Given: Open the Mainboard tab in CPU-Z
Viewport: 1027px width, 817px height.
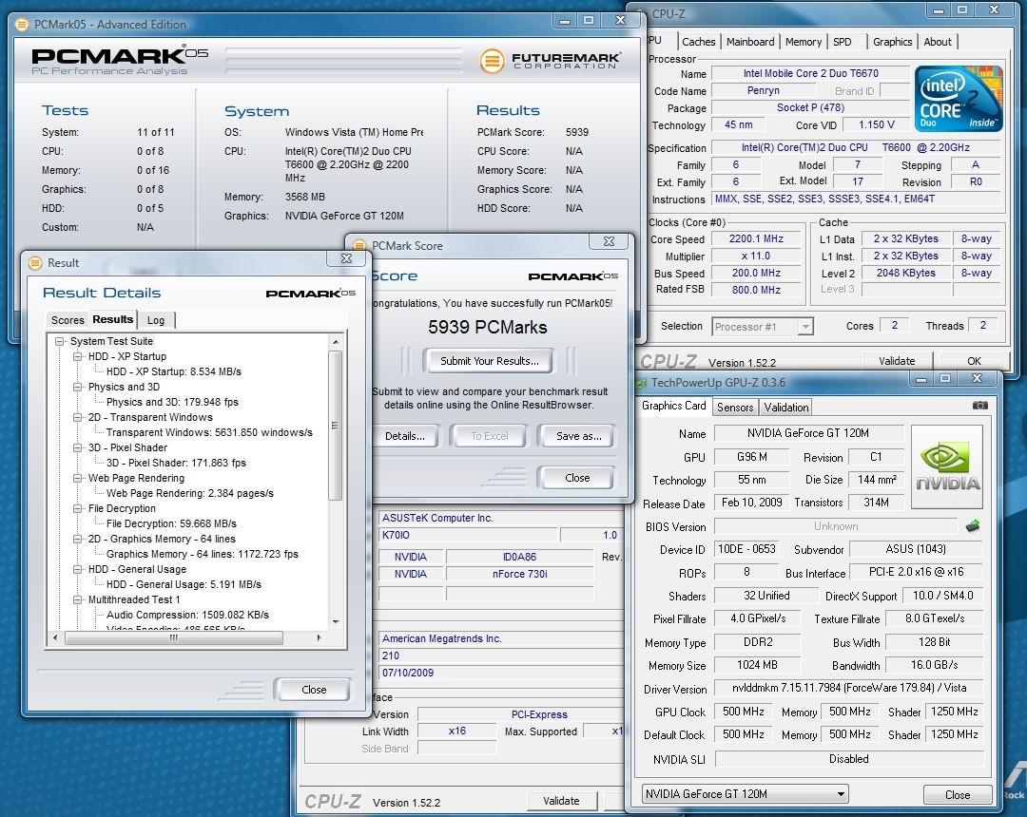Looking at the screenshot, I should [x=750, y=42].
